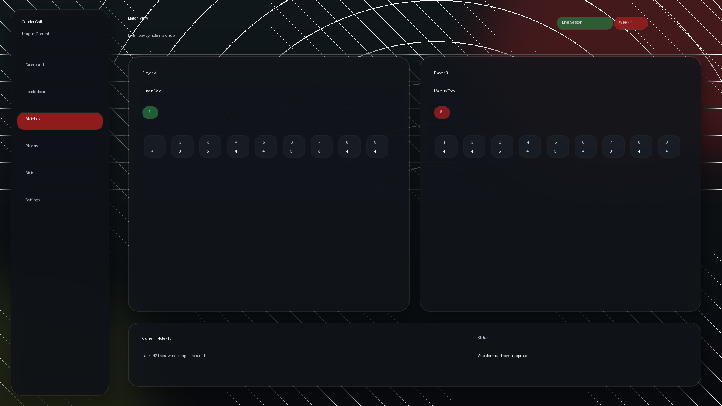This screenshot has height=406, width=722.
Task: Select hole 7 card for Player A
Action: coord(322,146)
